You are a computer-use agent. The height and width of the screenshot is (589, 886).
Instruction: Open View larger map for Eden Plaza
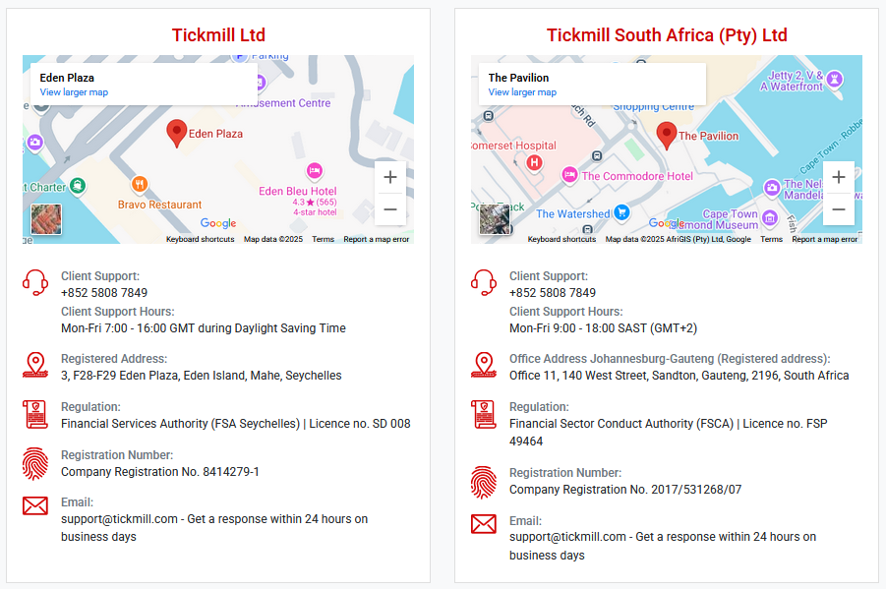(x=74, y=92)
